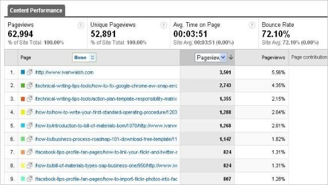Click yellow color swatch for row 4
The height and width of the screenshot is (185, 328).
23,112
